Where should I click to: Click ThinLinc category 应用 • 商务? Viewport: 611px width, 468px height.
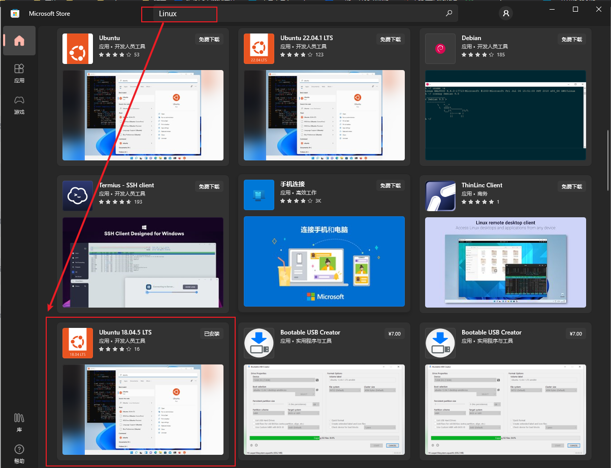(x=474, y=194)
